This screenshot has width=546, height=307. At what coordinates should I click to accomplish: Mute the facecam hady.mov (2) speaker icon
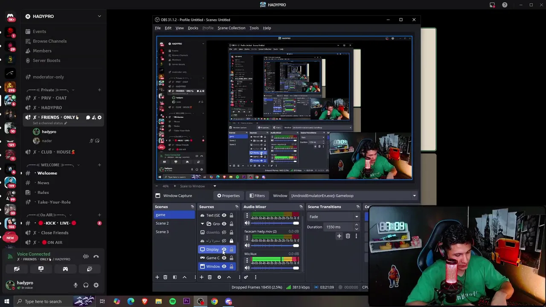point(247,245)
